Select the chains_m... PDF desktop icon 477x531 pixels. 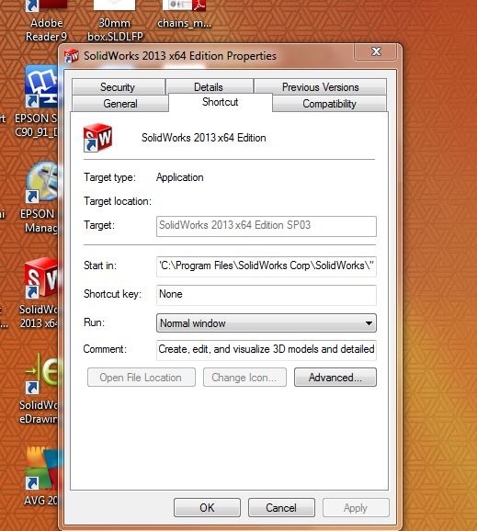[184, 16]
